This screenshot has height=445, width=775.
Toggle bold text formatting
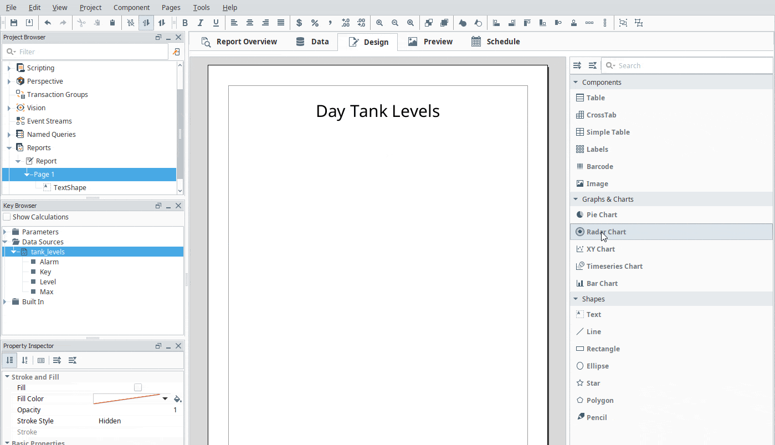185,23
